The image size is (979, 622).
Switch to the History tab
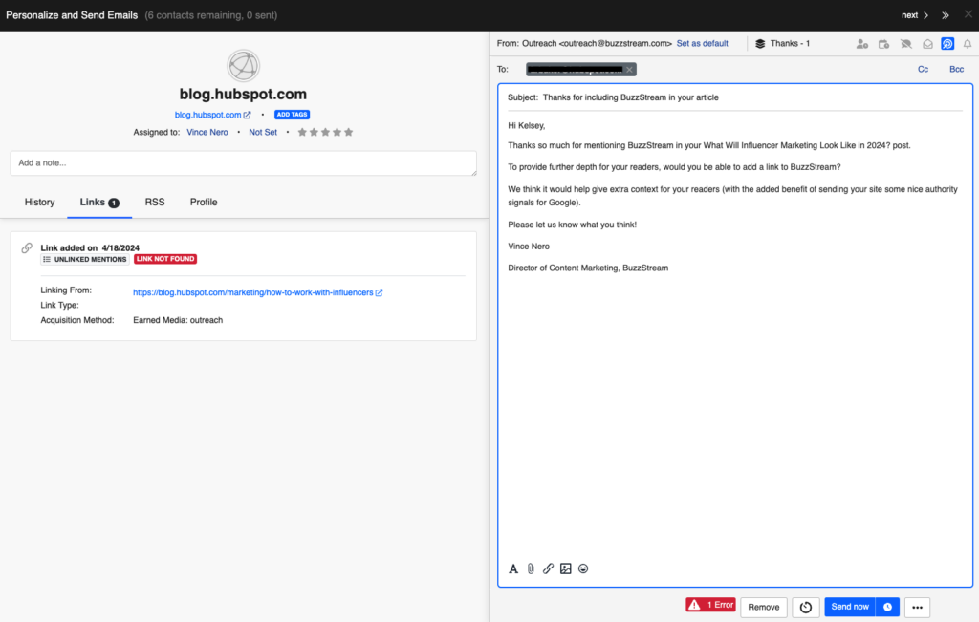tap(39, 202)
